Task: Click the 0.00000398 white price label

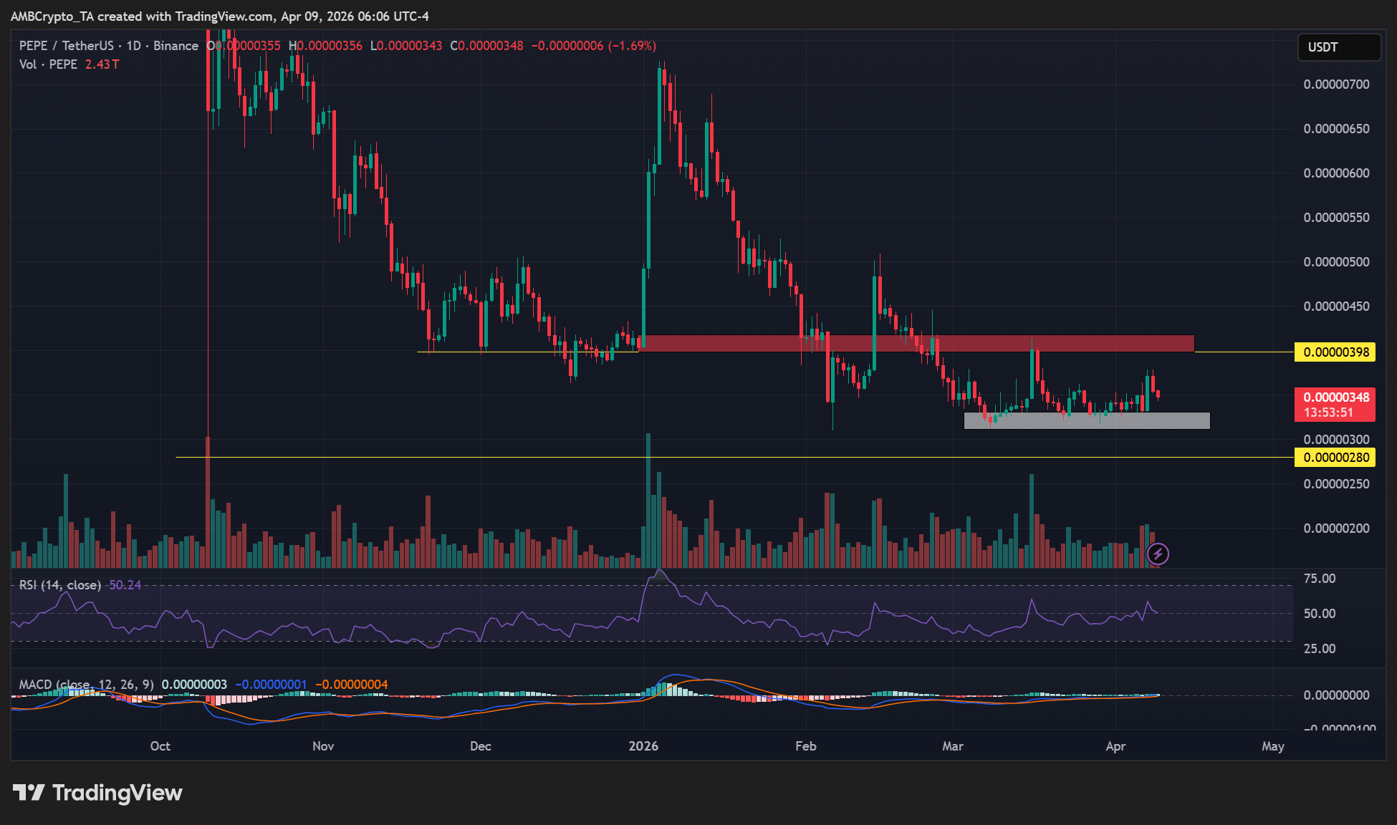Action: point(1335,352)
